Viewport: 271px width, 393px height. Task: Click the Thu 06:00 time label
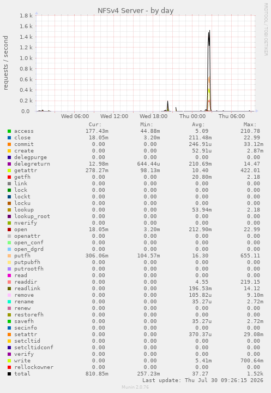click(x=232, y=116)
